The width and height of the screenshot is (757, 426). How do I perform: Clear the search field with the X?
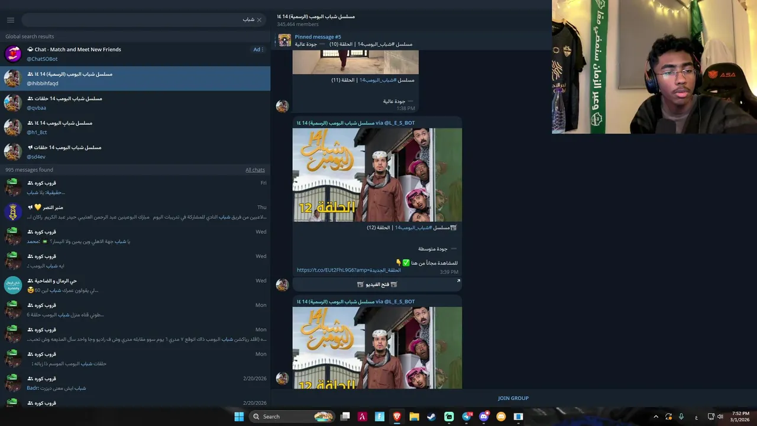coord(259,20)
